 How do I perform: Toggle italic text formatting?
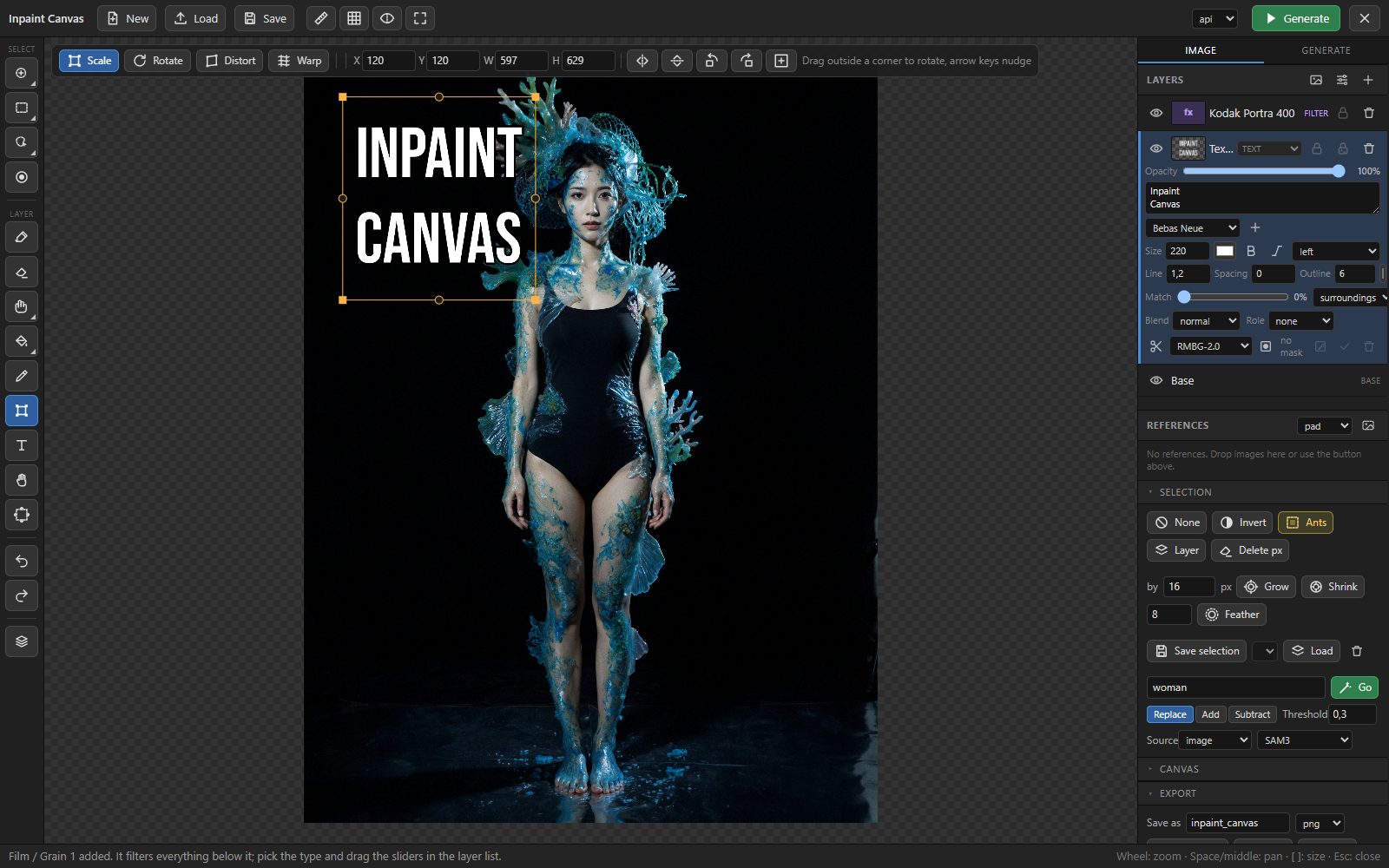(x=1276, y=251)
